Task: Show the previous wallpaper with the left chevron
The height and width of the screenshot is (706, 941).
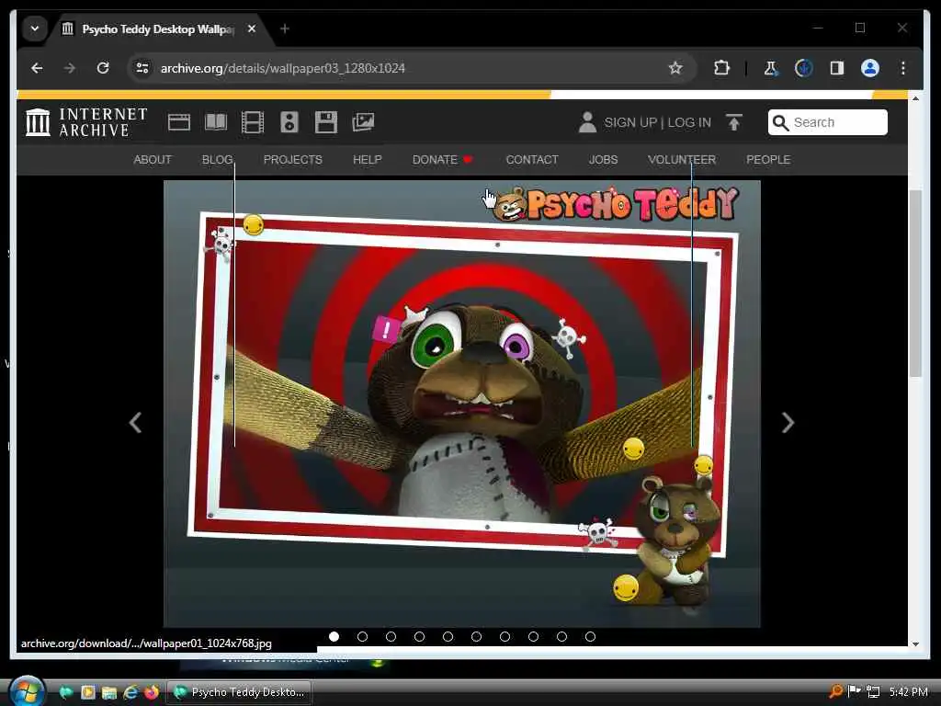Action: 136,423
